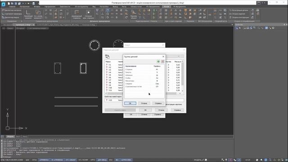Print the drawing from the quick access toolbar

(34, 3)
